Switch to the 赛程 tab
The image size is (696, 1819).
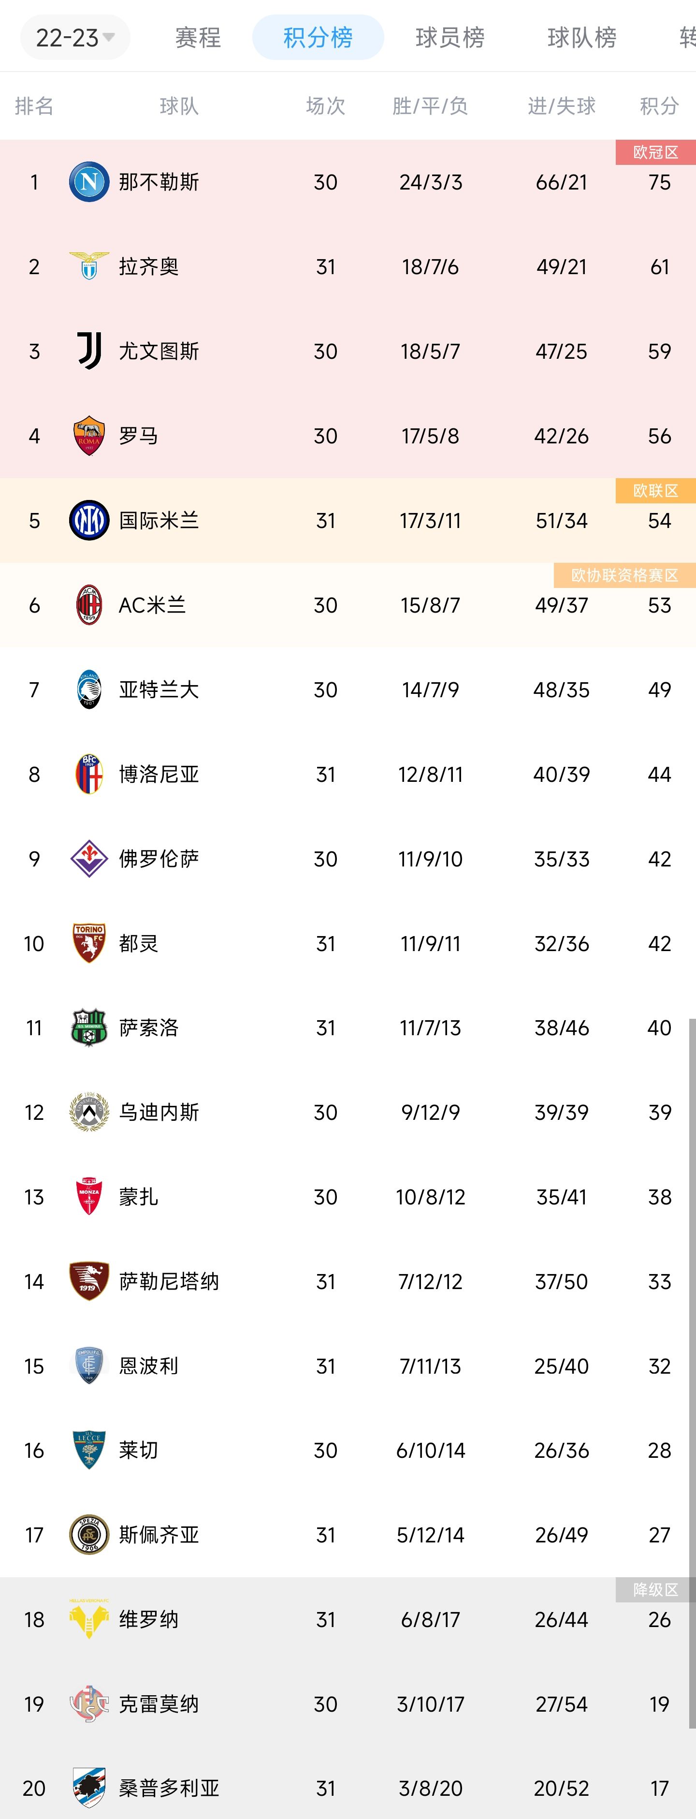198,37
